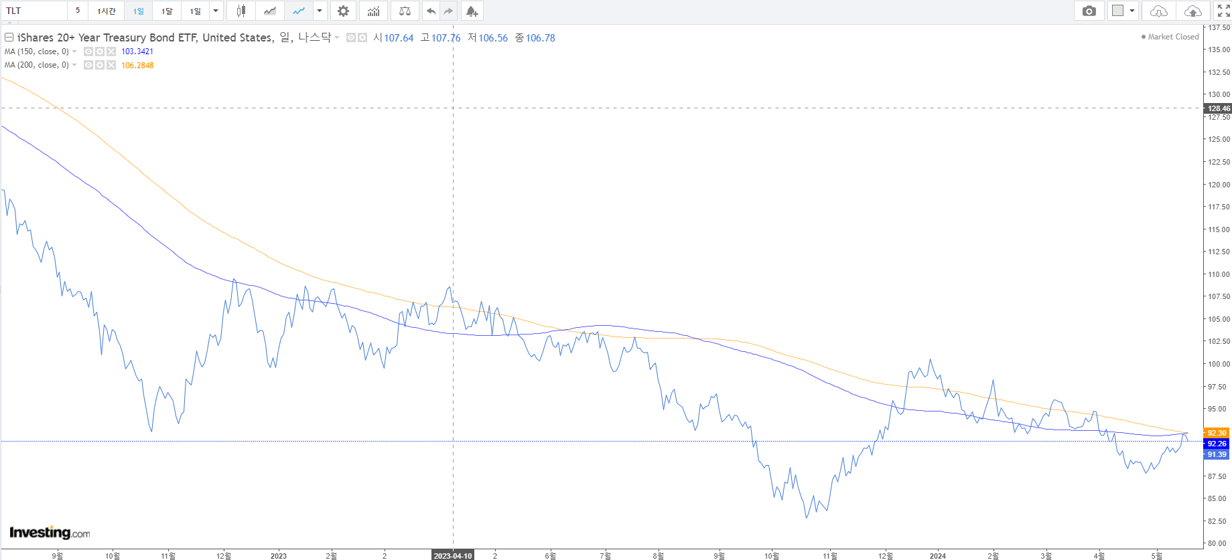Click the blue 92.26 price label
The image size is (1232, 560).
click(1217, 444)
